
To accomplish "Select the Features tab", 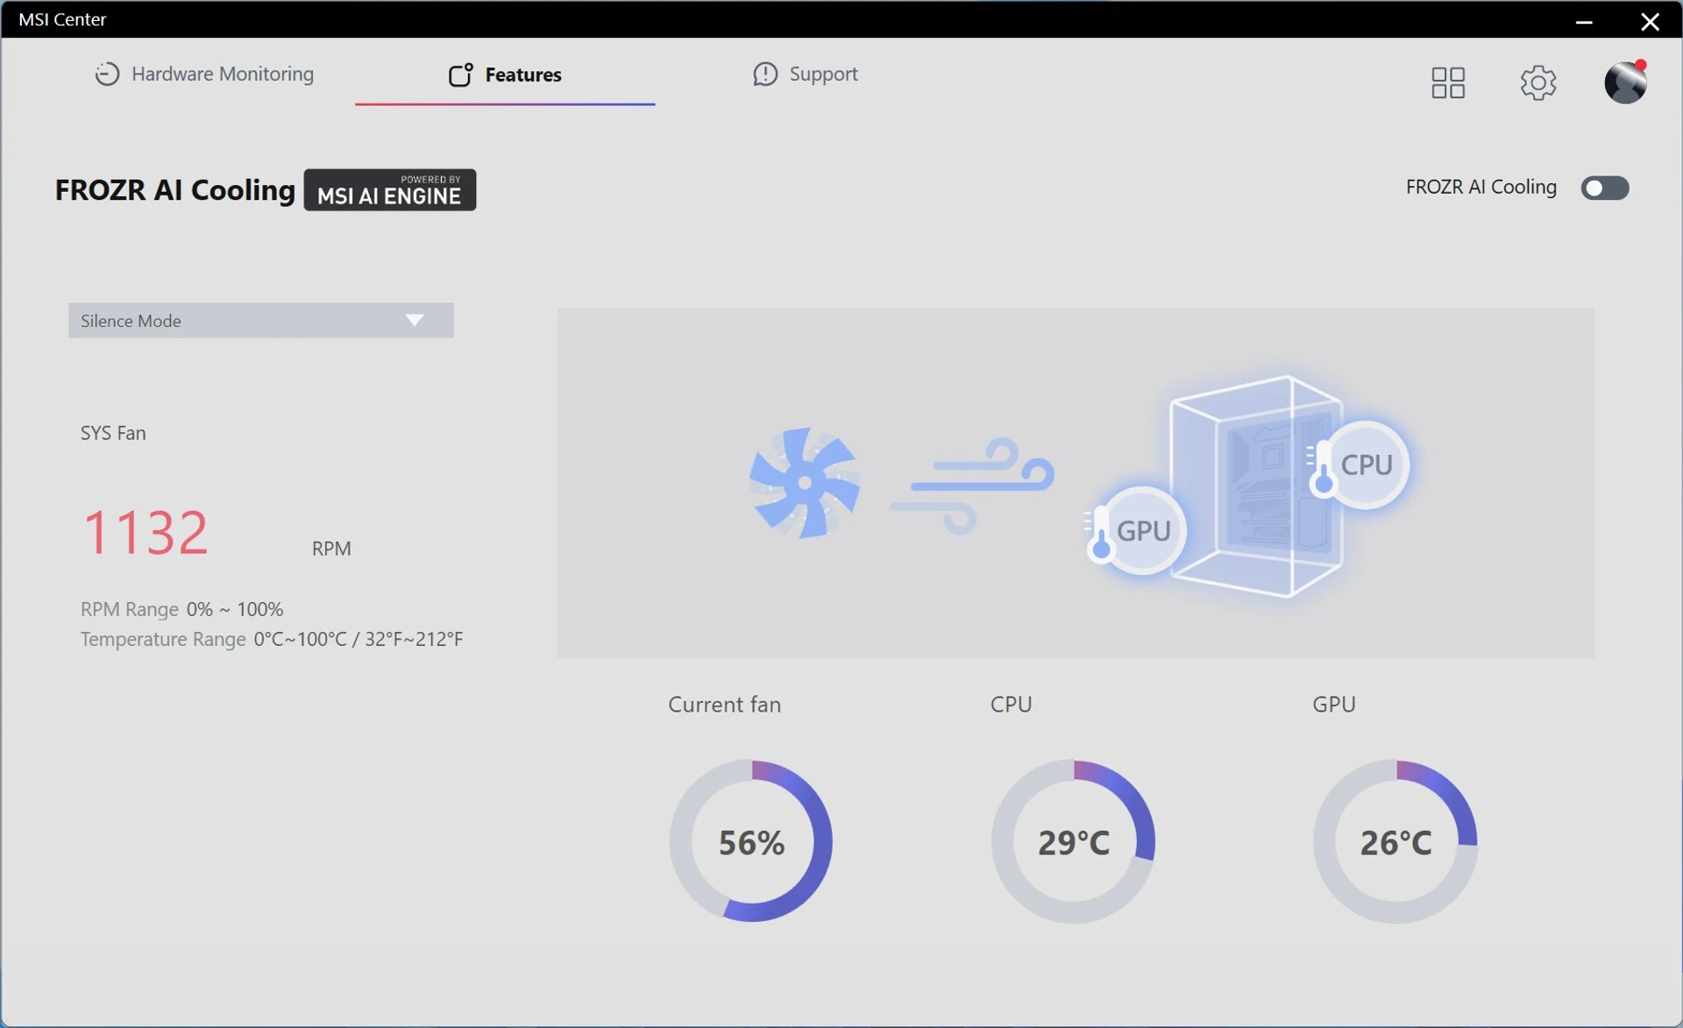I will pos(505,74).
